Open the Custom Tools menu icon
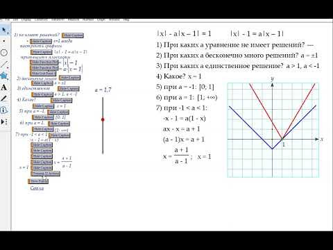The height and width of the screenshot is (250, 333). pyautogui.click(x=4, y=122)
